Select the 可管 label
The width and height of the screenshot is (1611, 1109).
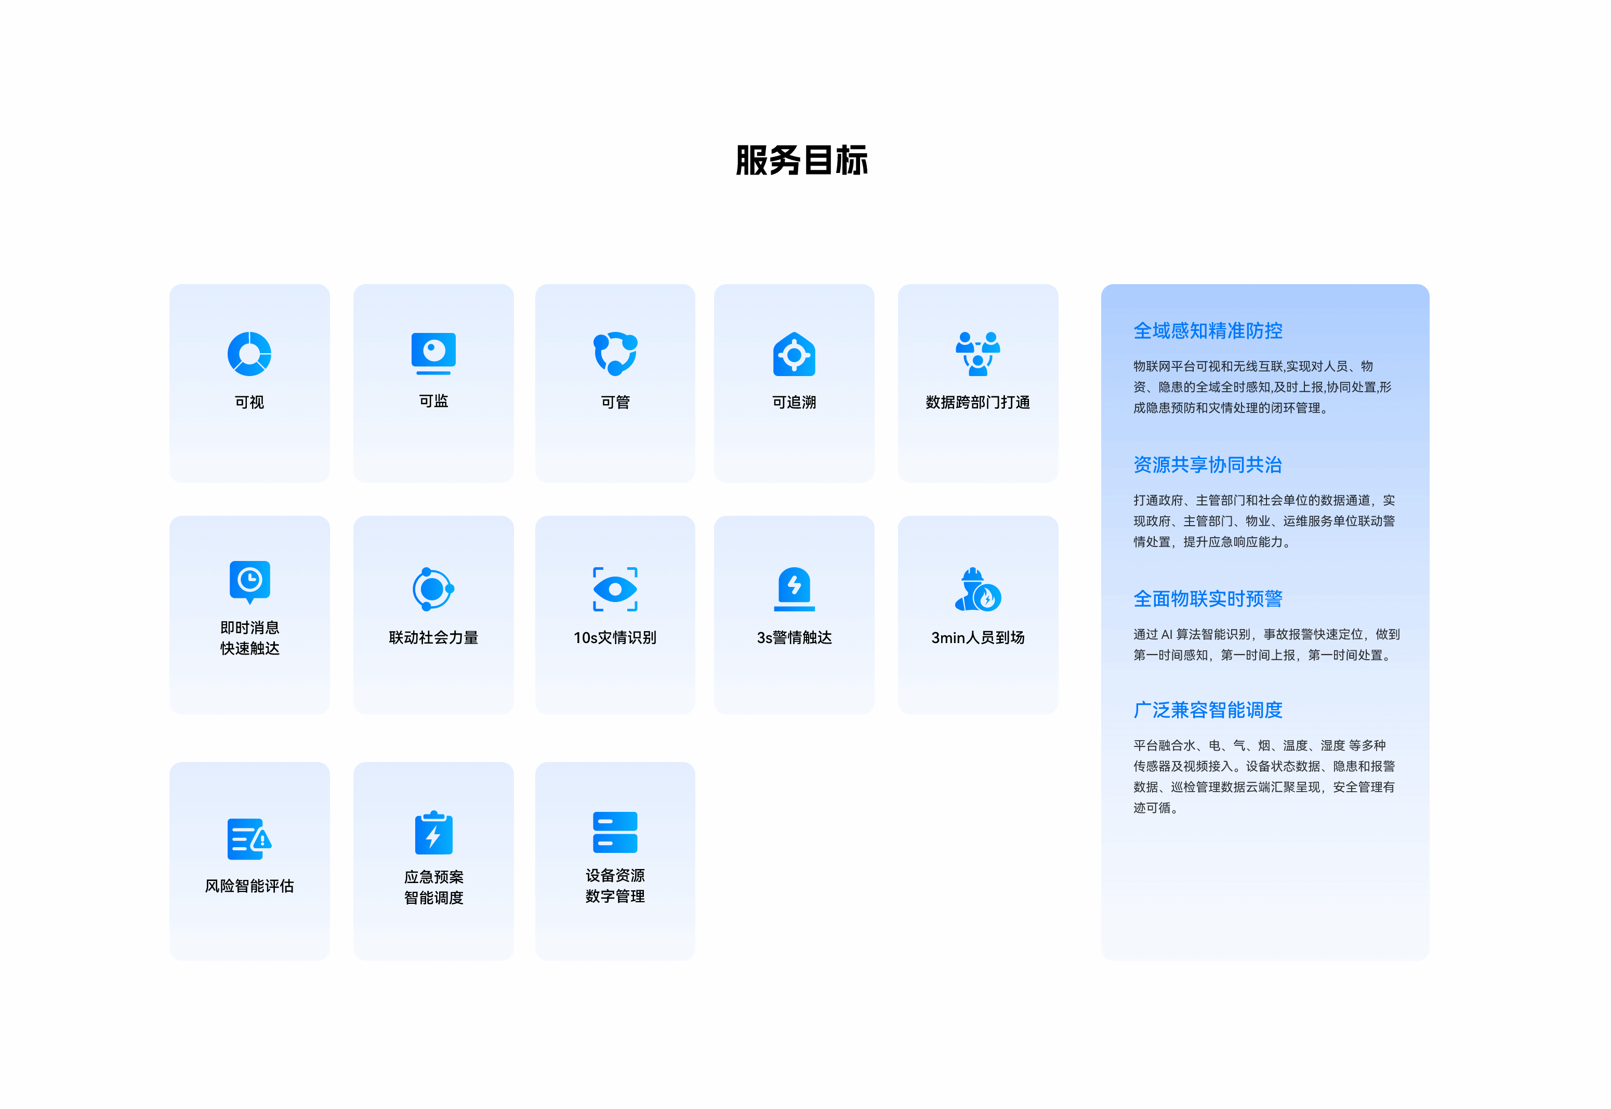point(615,403)
